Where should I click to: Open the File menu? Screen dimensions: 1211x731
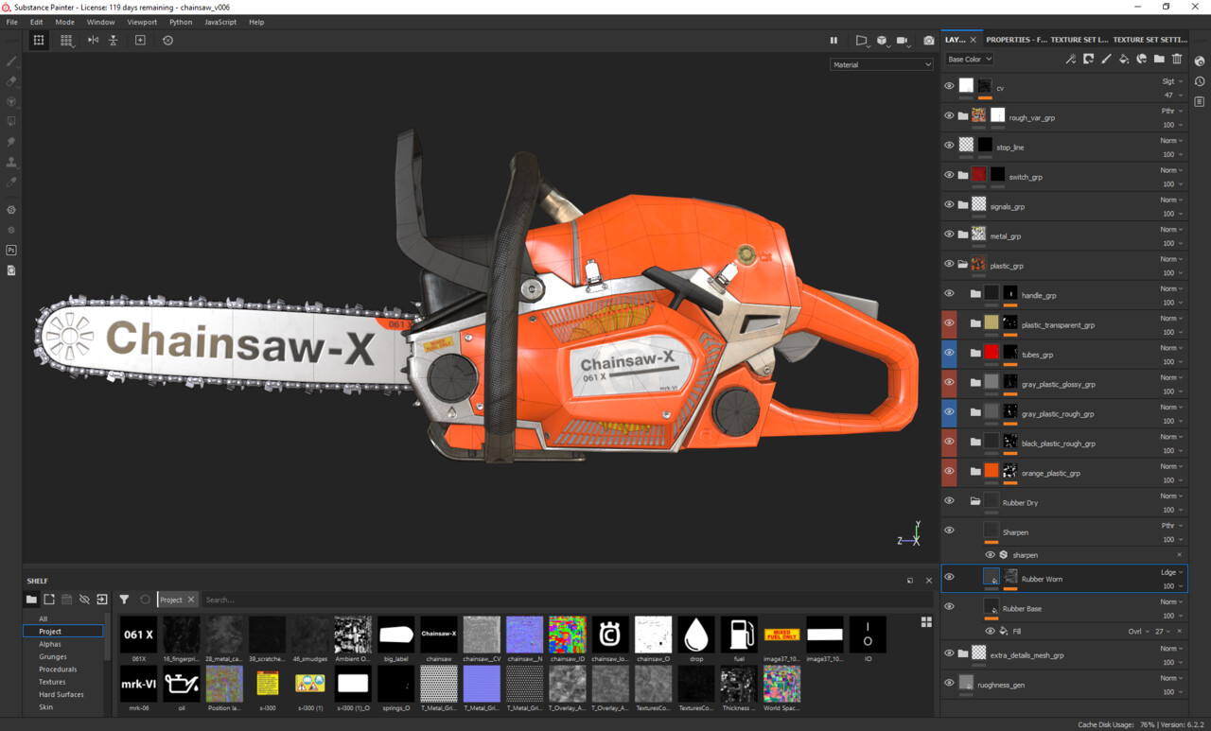pyautogui.click(x=12, y=22)
